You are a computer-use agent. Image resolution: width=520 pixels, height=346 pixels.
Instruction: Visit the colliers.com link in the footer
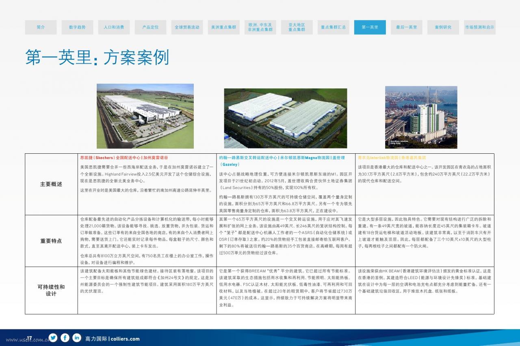[x=125, y=339]
